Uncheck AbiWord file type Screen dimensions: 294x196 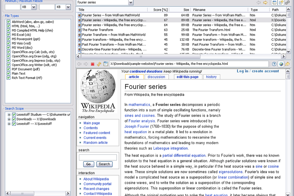click(x=8, y=22)
